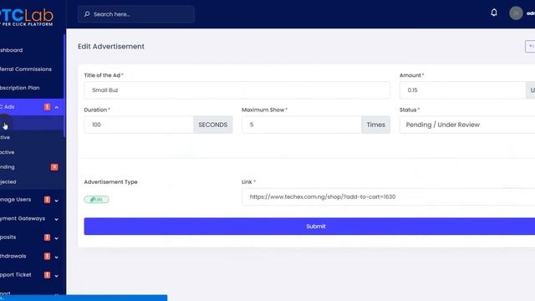The image size is (535, 301).
Task: Click the Pending ads count badge
Action: click(x=54, y=167)
